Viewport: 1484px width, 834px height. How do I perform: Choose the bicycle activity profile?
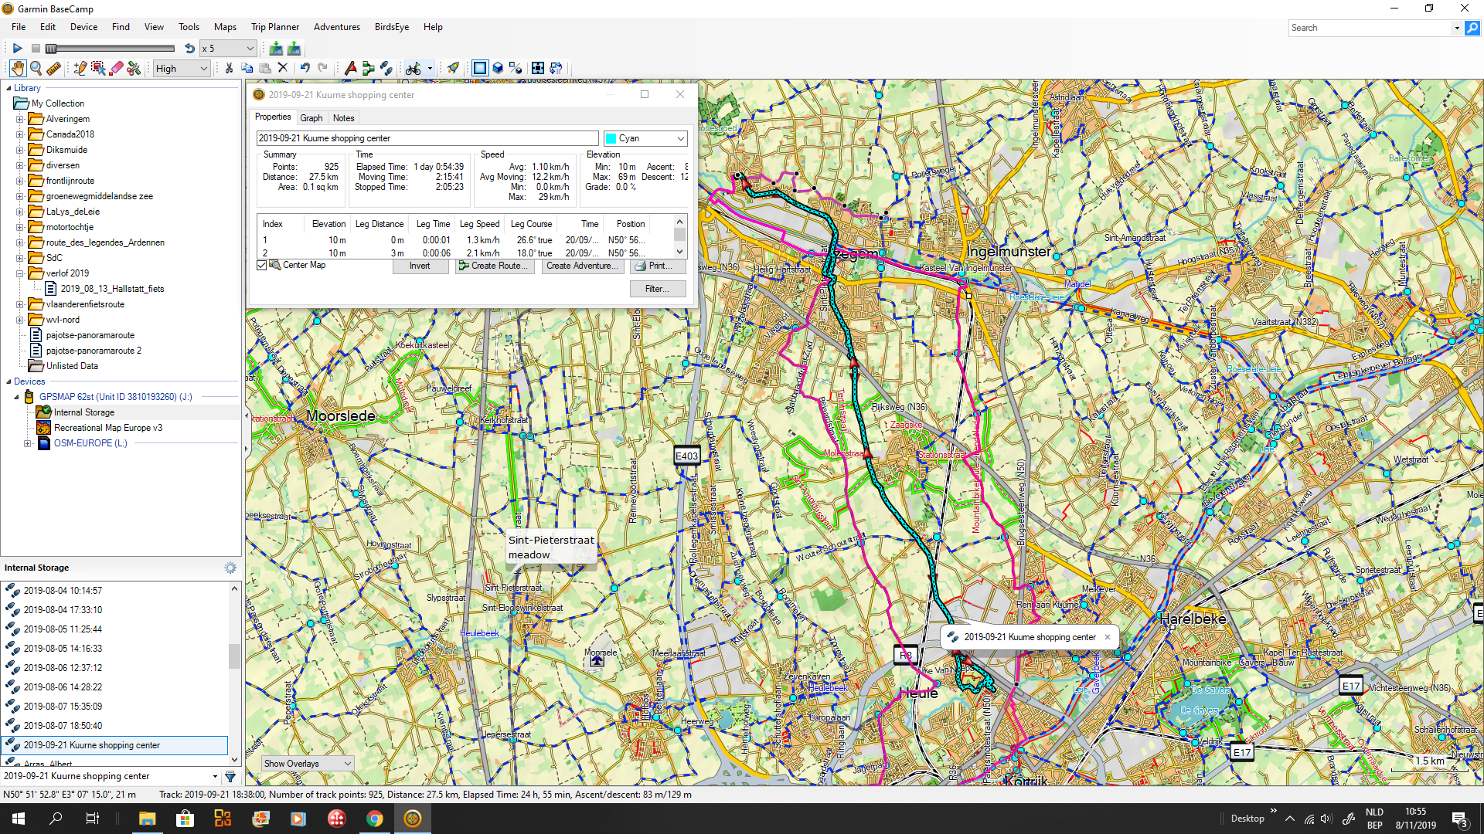pos(414,68)
